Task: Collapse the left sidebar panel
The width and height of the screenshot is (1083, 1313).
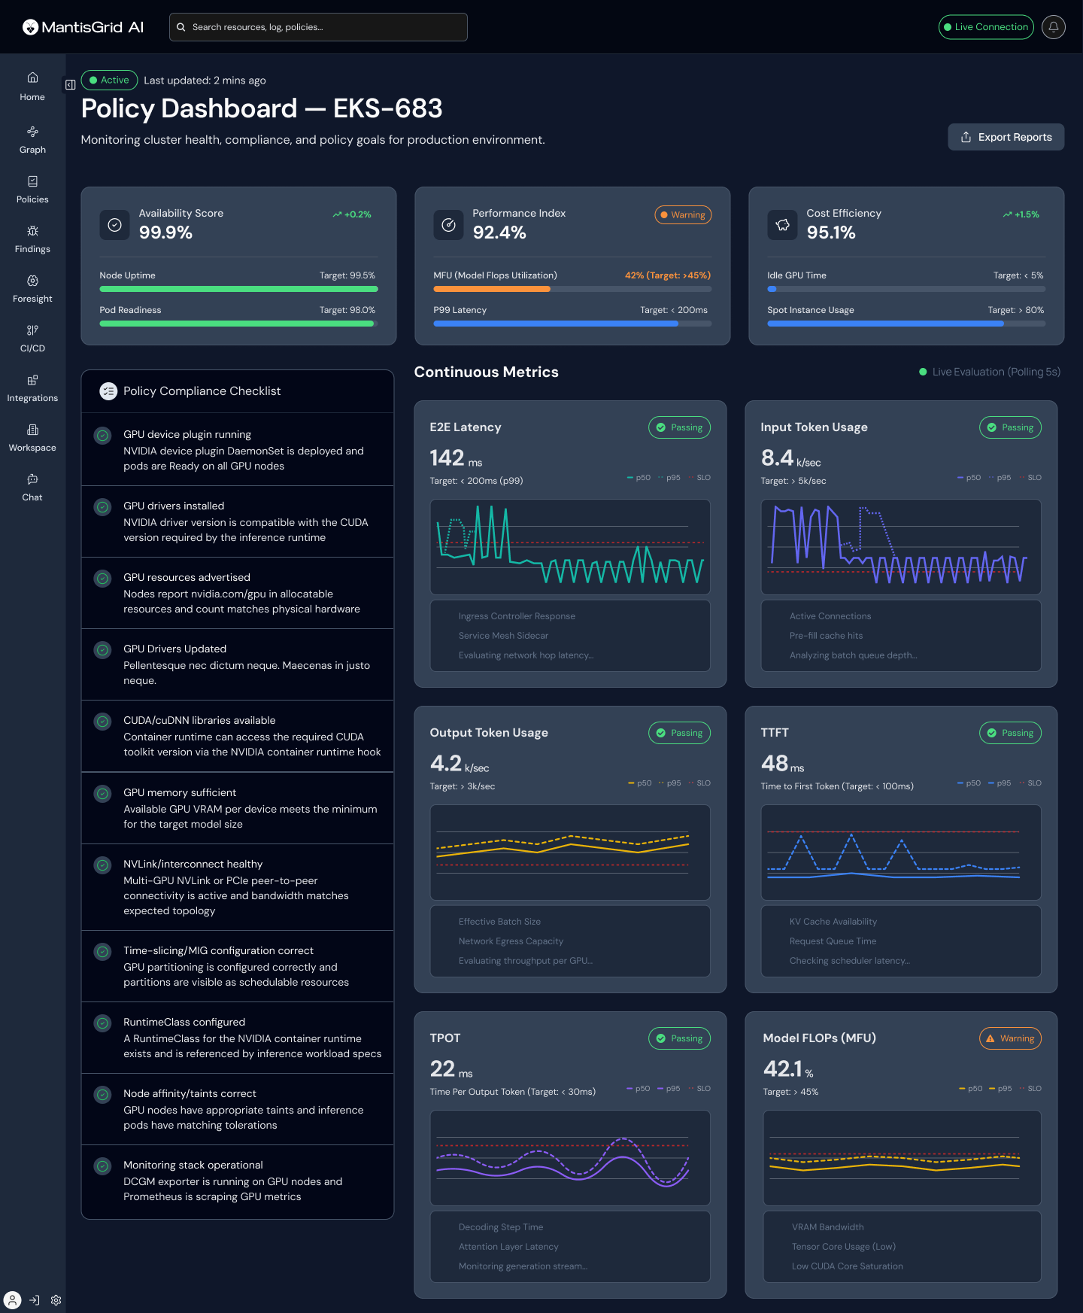Action: (70, 85)
